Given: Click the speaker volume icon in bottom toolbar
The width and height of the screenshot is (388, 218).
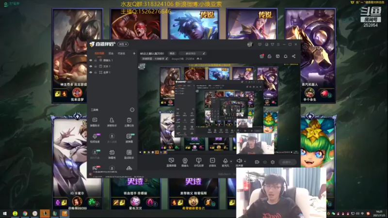Looking at the screenshot, I should pyautogui.click(x=239, y=161).
